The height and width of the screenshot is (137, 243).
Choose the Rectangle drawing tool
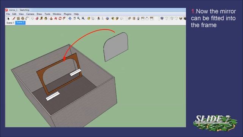(x=18, y=19)
